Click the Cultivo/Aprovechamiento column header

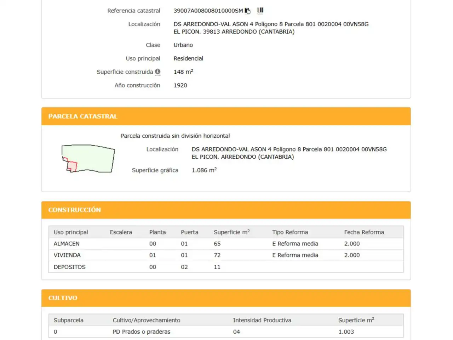(146, 320)
